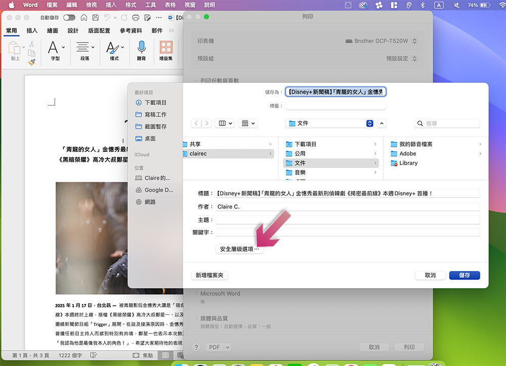Open the column view mode dropdown
The image size is (506, 366).
(225, 124)
